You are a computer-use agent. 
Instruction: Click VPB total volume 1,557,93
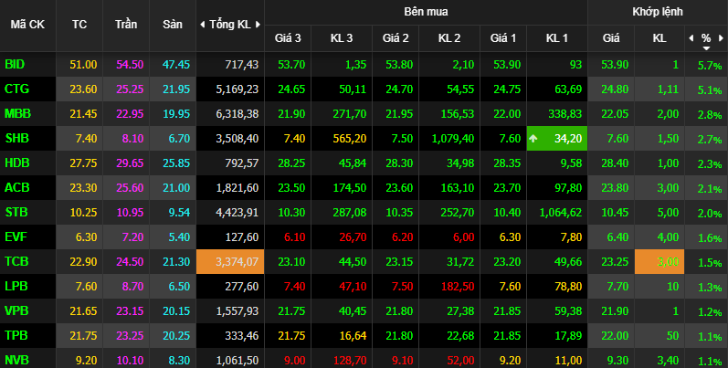(x=237, y=310)
